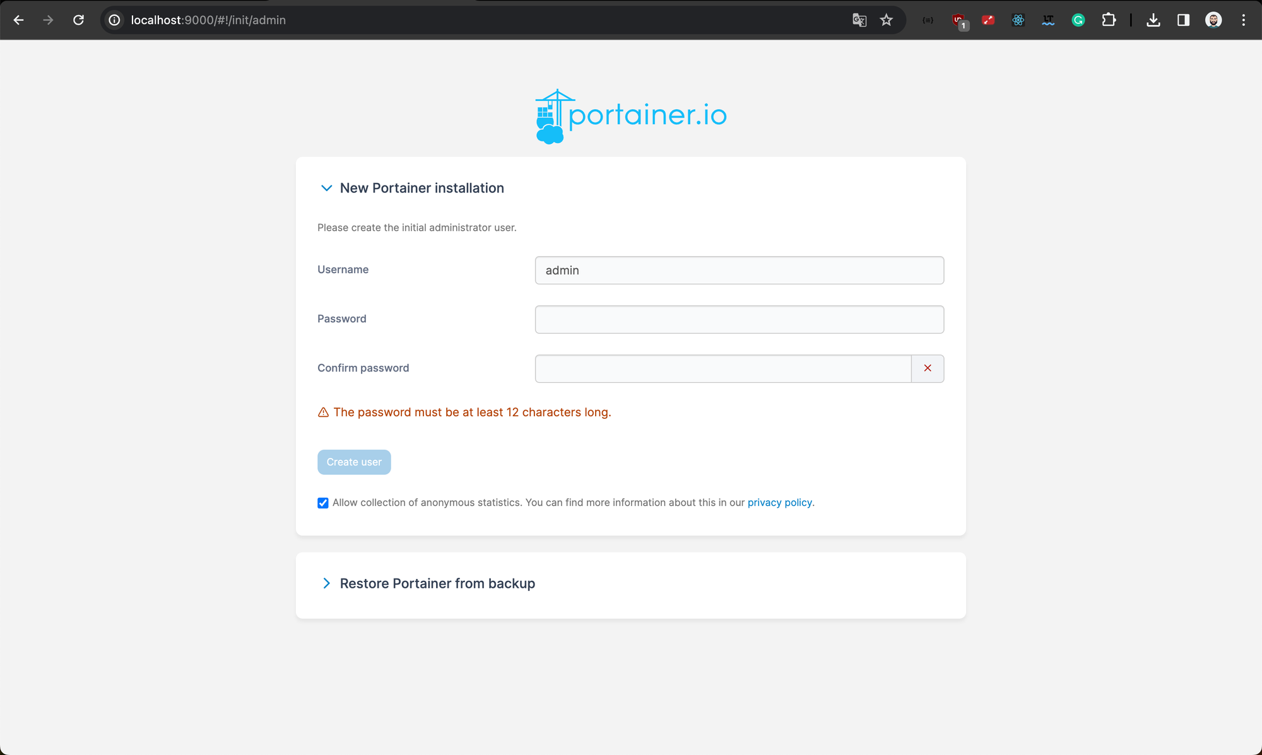Open the Chrome profile avatar menu
Image resolution: width=1262 pixels, height=755 pixels.
pyautogui.click(x=1213, y=20)
